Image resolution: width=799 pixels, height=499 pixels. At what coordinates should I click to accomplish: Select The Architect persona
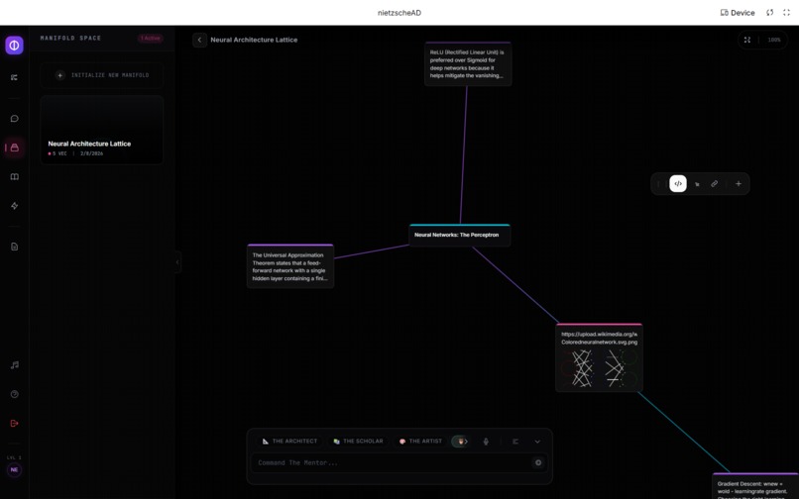pyautogui.click(x=289, y=442)
